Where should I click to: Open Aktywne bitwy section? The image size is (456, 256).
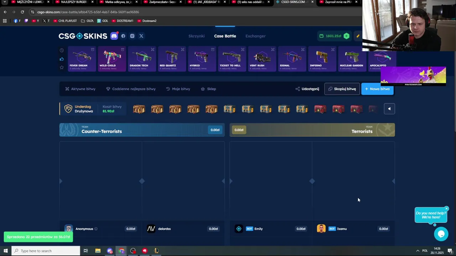[x=80, y=89]
